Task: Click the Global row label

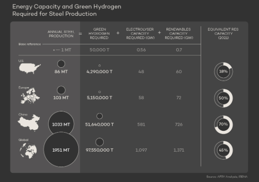Action: pos(24,140)
